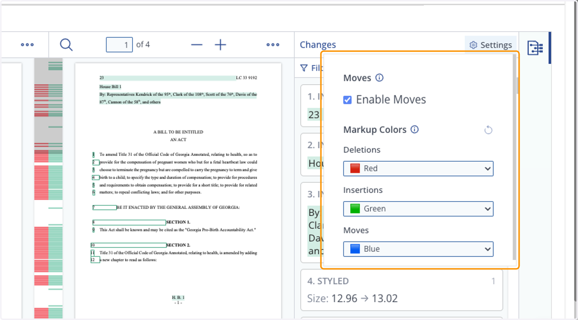Screen dimensions: 578x320
Task: Click the 'House Bill 1' highlighted text
Action: tap(110, 87)
